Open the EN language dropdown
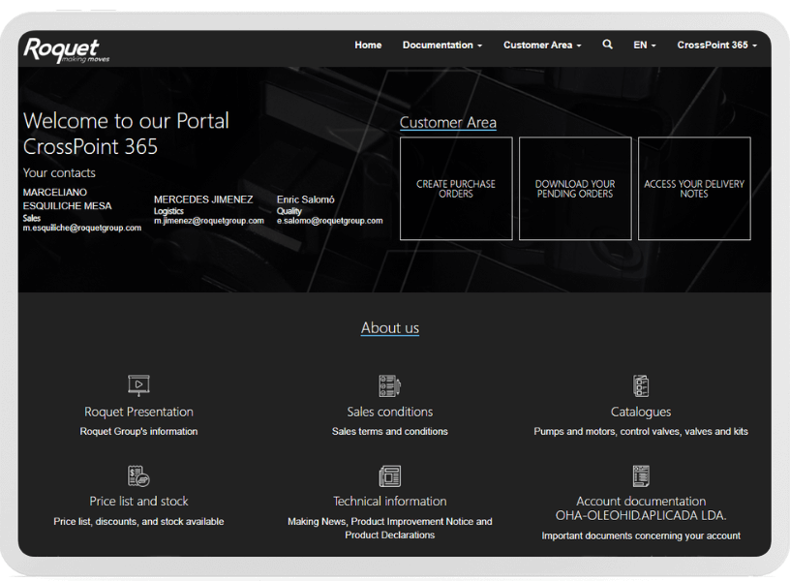The width and height of the screenshot is (790, 581). point(645,45)
